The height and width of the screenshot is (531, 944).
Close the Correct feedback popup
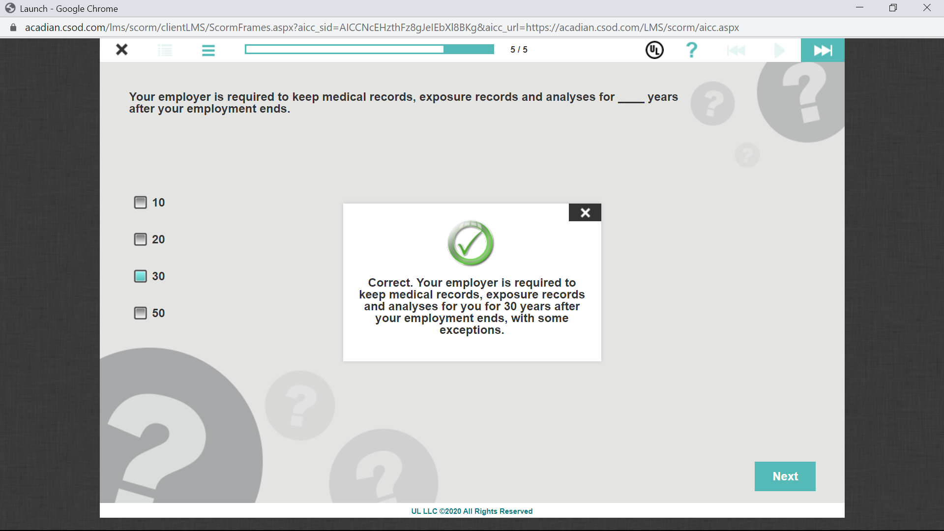point(585,212)
